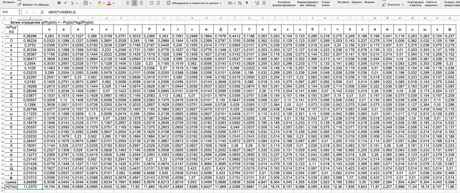
Task: Expand merge and center options arrow
Action: tap(220, 3)
